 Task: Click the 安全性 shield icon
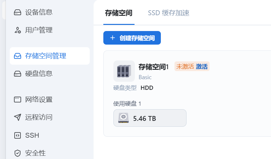pyautogui.click(x=18, y=153)
